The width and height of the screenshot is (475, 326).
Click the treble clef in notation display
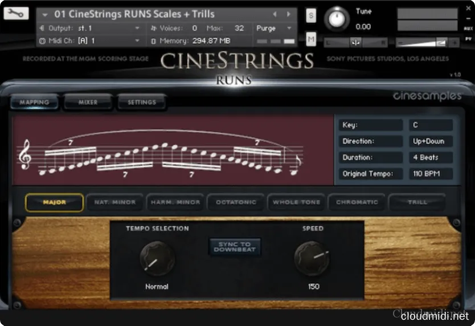pos(25,156)
